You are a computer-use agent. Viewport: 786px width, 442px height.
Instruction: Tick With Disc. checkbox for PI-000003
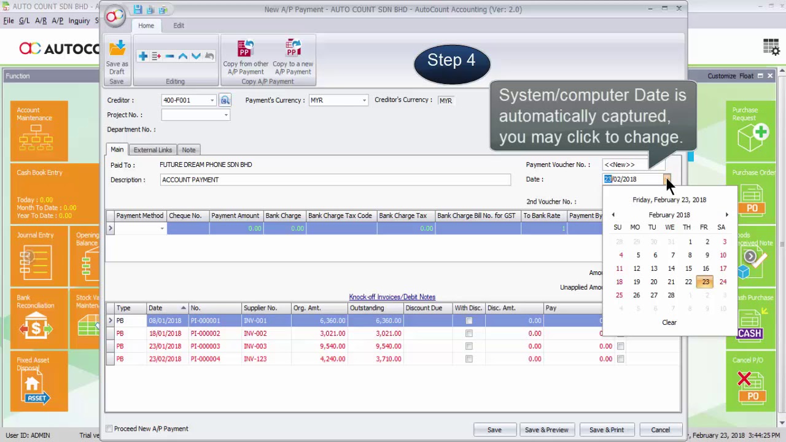(x=469, y=346)
